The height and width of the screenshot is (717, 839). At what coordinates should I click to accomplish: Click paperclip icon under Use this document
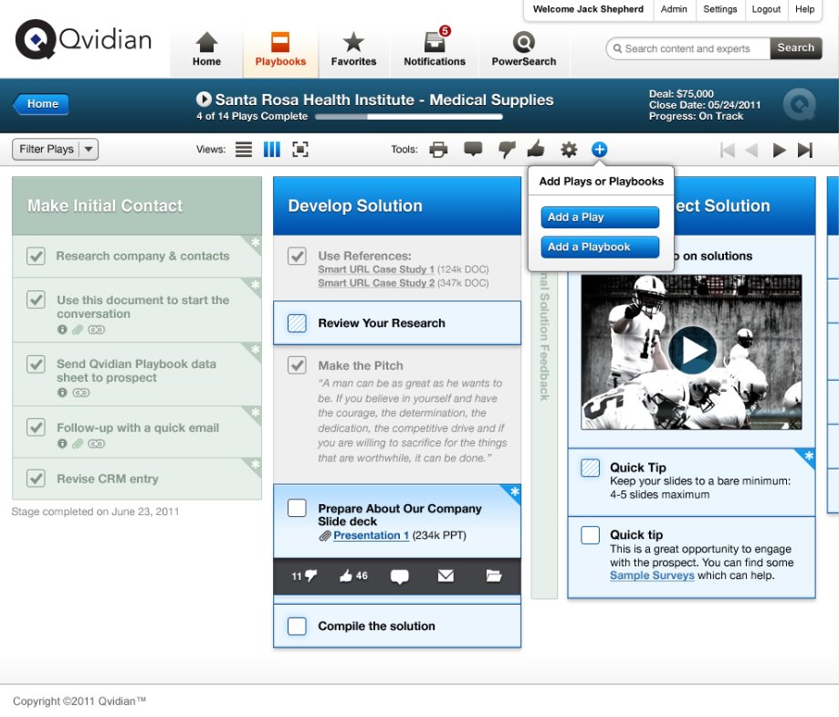(x=78, y=330)
